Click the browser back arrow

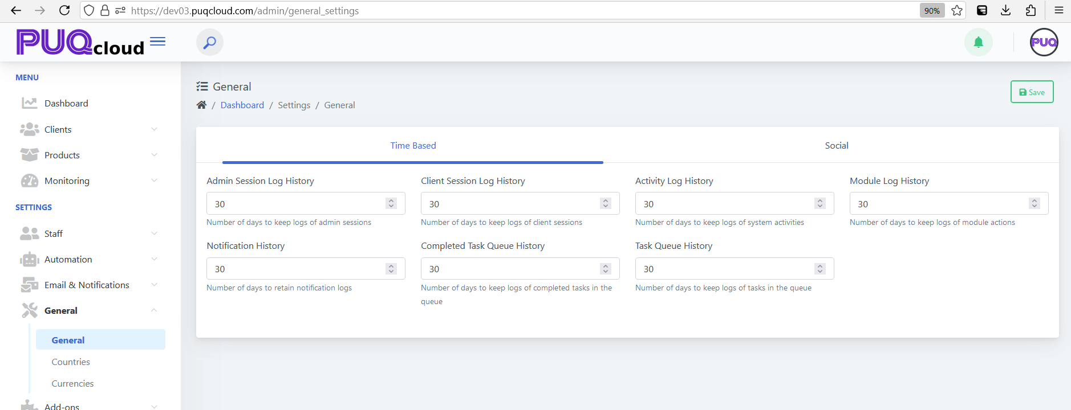(16, 10)
